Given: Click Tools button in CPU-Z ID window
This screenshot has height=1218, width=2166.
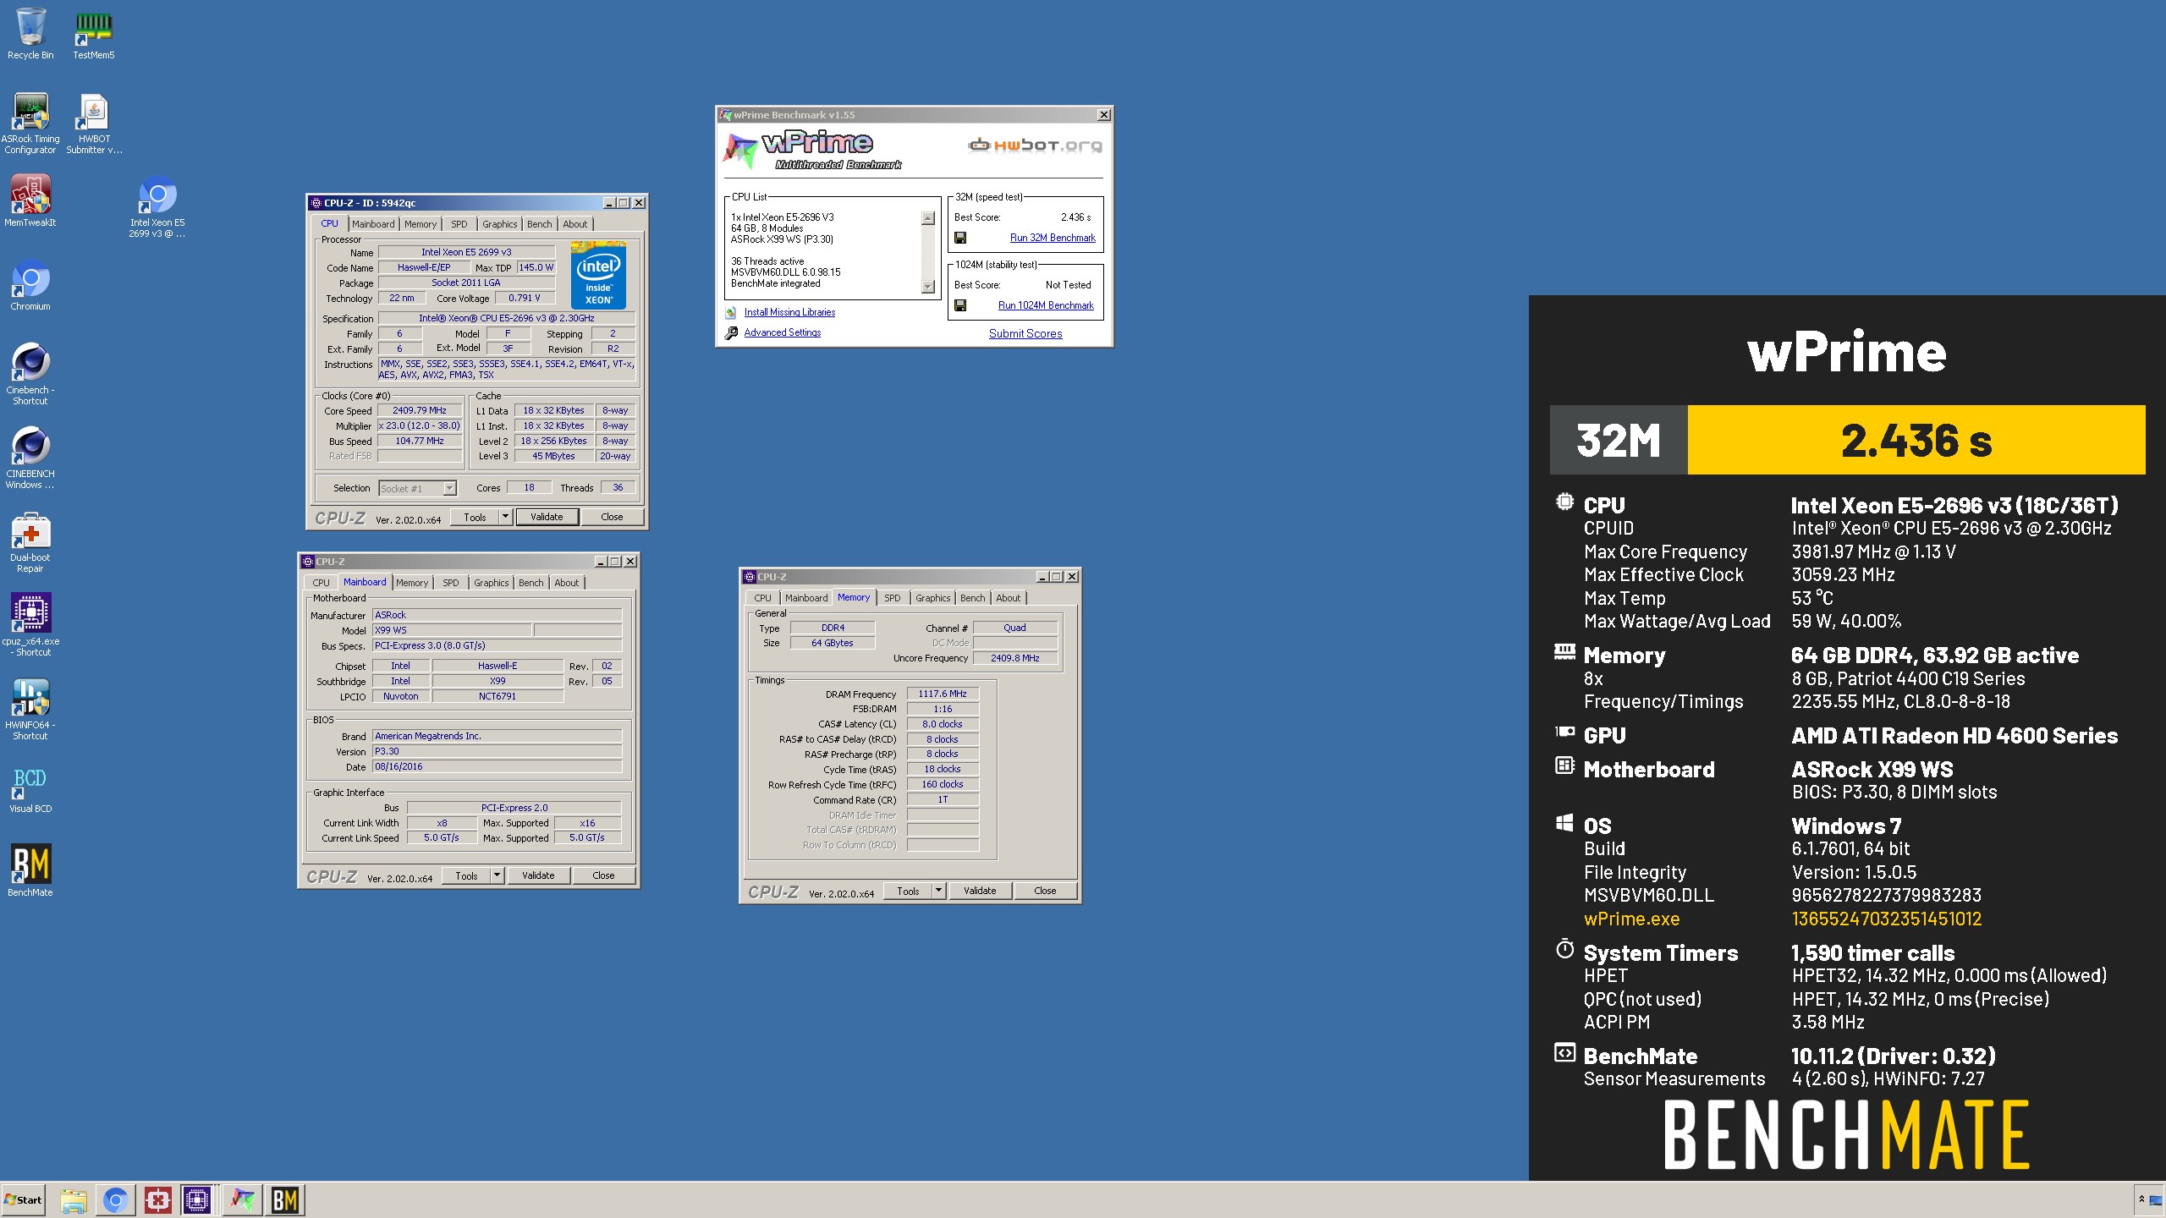Looking at the screenshot, I should (x=475, y=517).
